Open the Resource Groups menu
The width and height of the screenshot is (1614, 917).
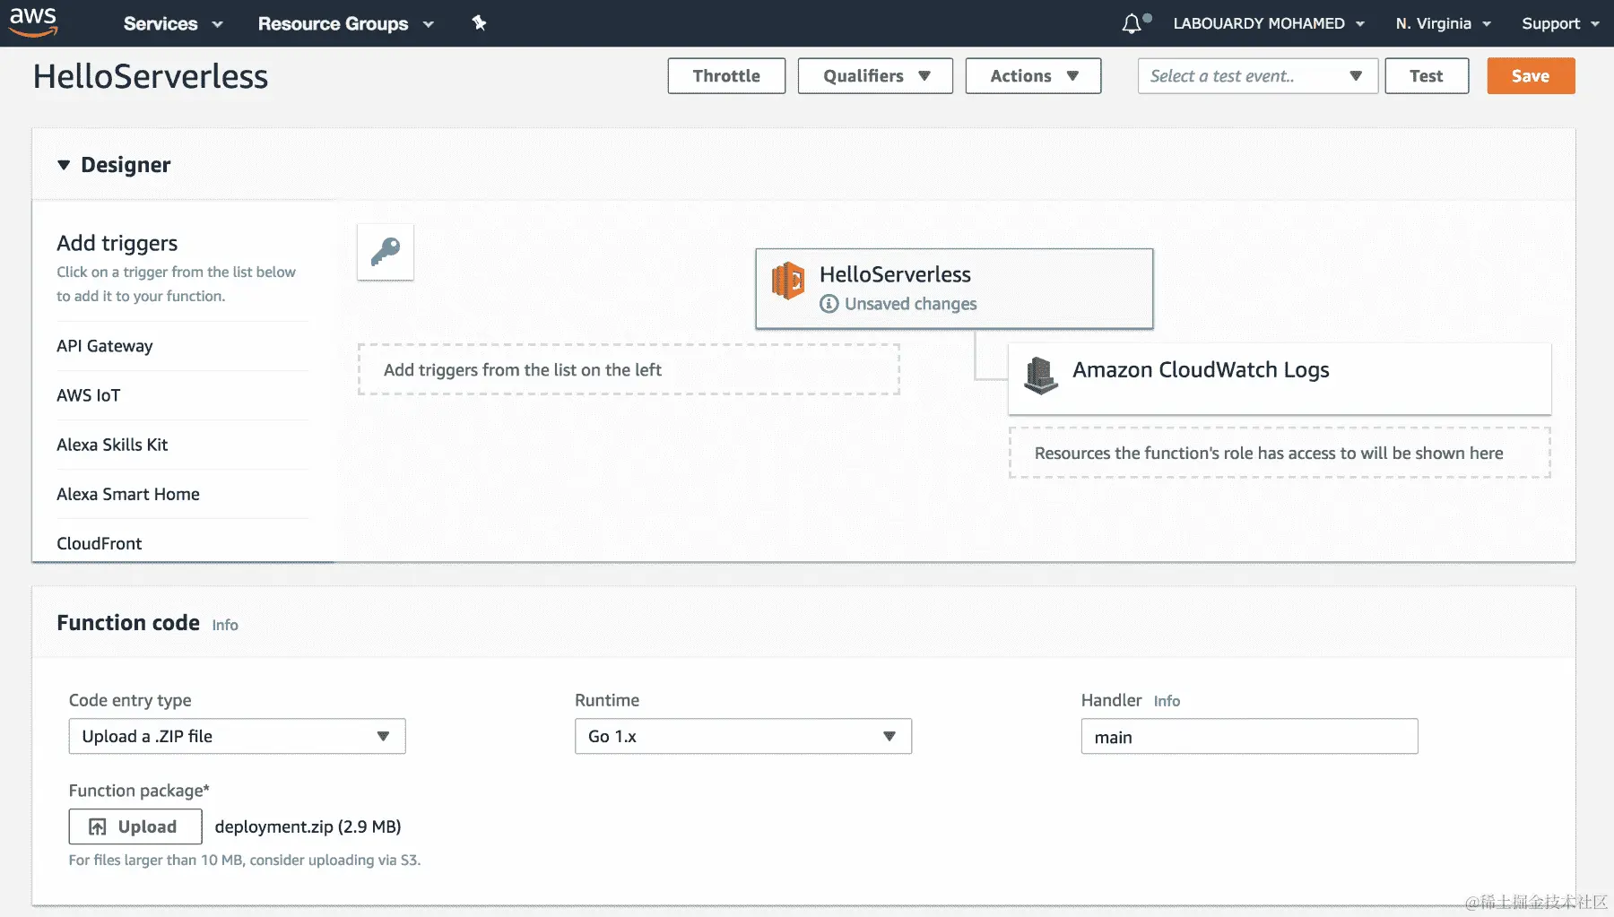345,23
